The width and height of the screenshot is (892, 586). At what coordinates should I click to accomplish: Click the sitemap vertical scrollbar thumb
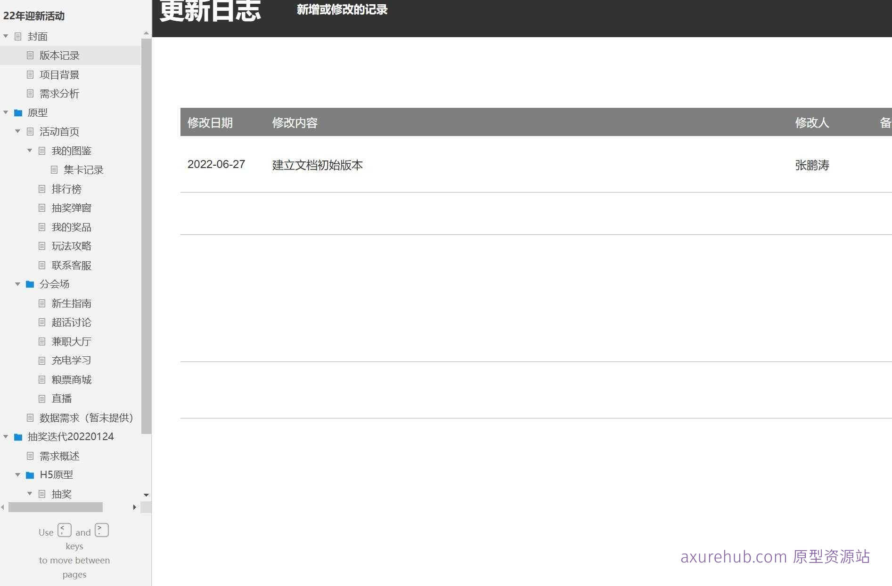pyautogui.click(x=146, y=235)
